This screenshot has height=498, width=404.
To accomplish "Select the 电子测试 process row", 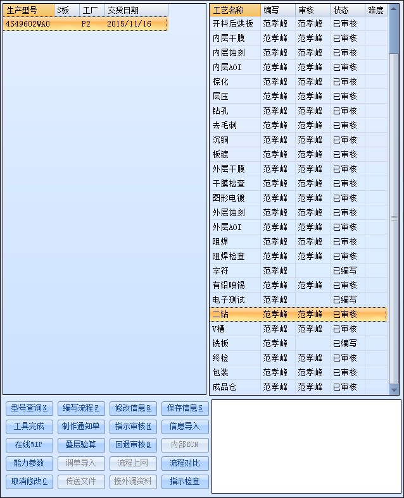I will pos(298,300).
